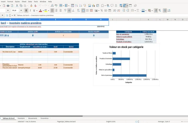Insert hyperlink globe icon
The width and height of the screenshot is (188, 123).
pos(108,6)
